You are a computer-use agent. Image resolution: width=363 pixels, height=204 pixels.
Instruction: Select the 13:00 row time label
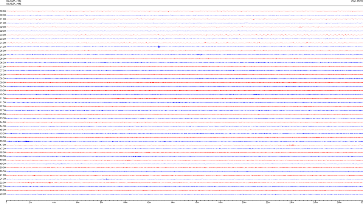tap(3, 114)
